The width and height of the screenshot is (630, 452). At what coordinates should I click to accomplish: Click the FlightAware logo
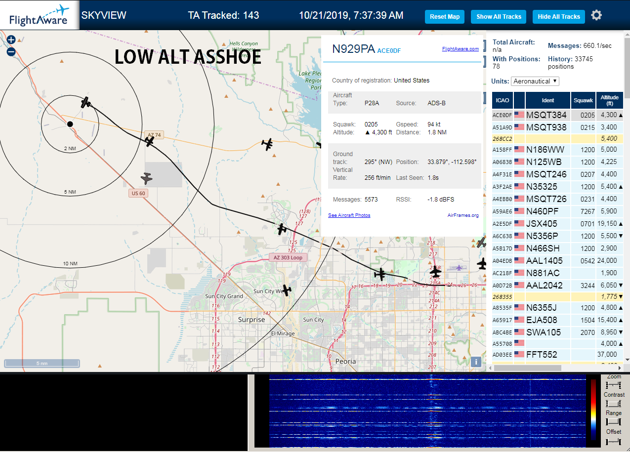(40, 15)
